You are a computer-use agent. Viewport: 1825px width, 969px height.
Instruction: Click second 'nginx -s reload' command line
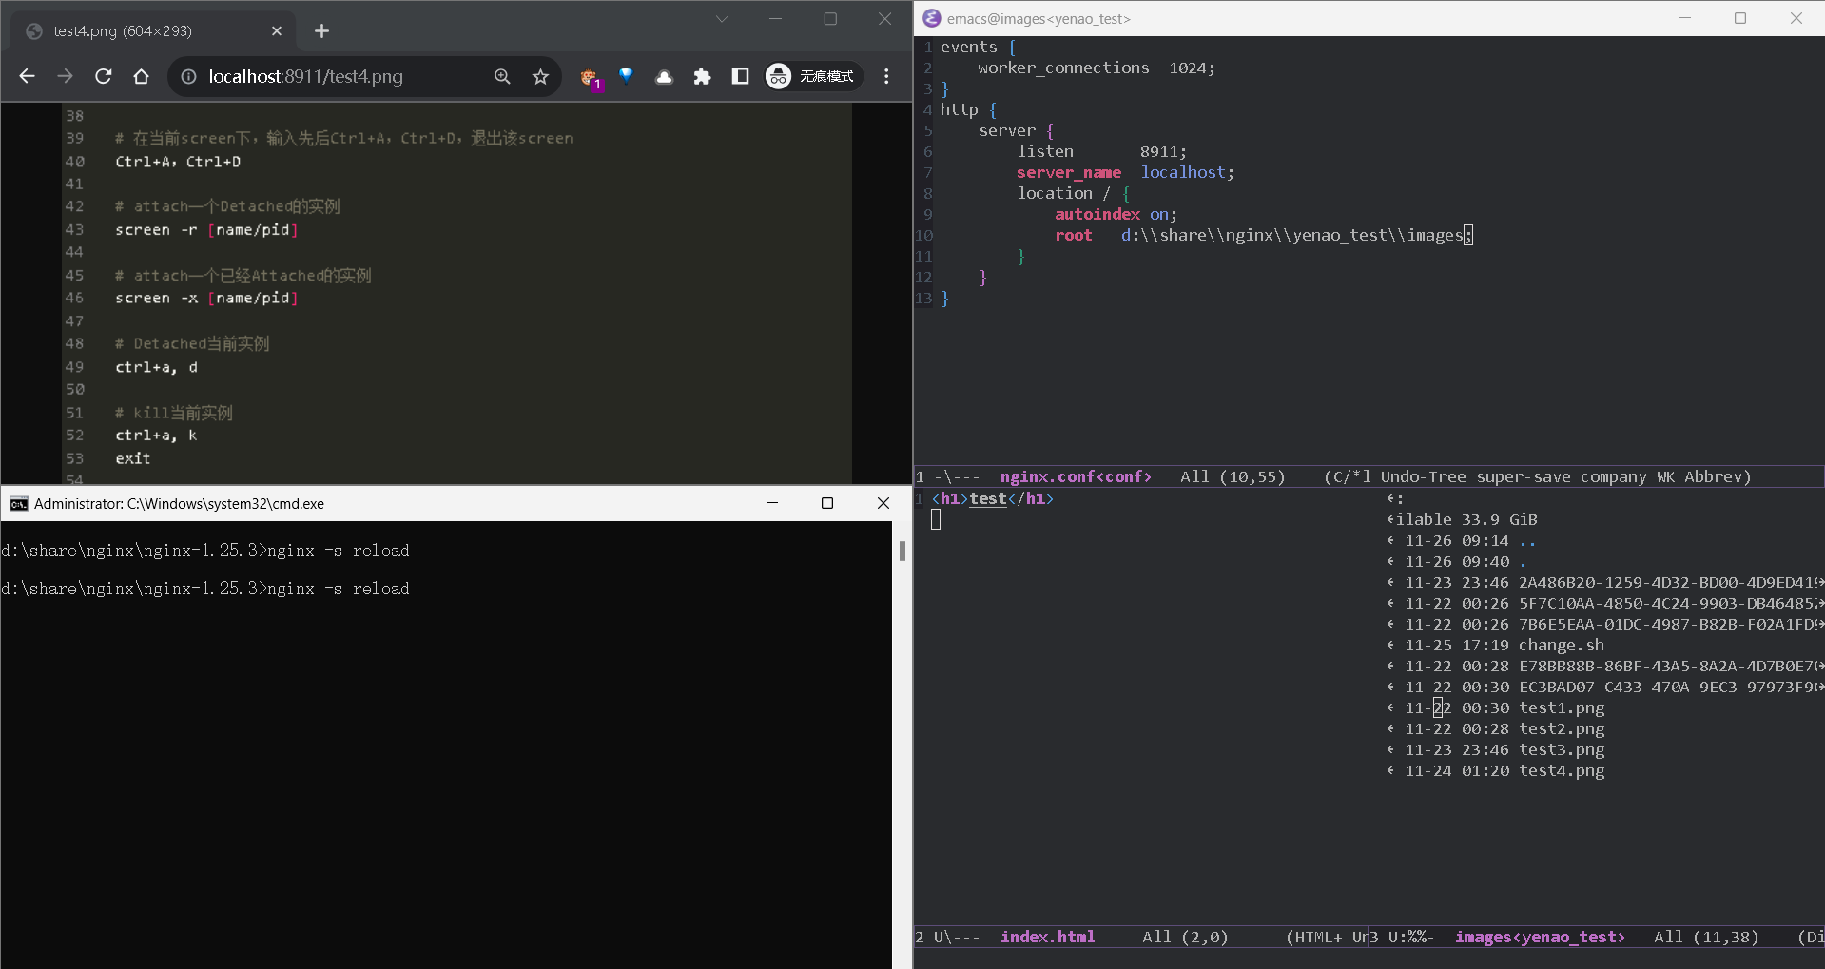click(x=338, y=589)
